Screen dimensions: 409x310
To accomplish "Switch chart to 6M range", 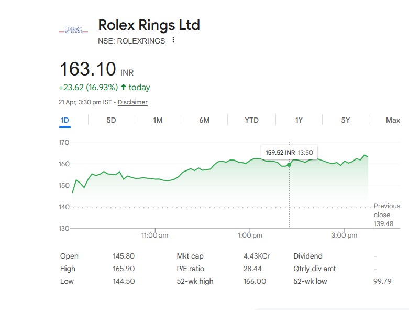I will (x=204, y=120).
